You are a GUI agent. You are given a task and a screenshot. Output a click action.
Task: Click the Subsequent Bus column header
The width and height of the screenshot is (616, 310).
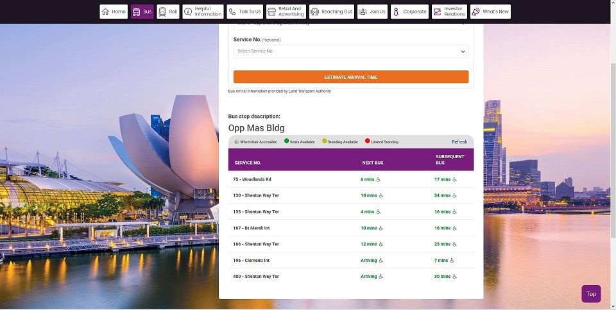pos(450,159)
